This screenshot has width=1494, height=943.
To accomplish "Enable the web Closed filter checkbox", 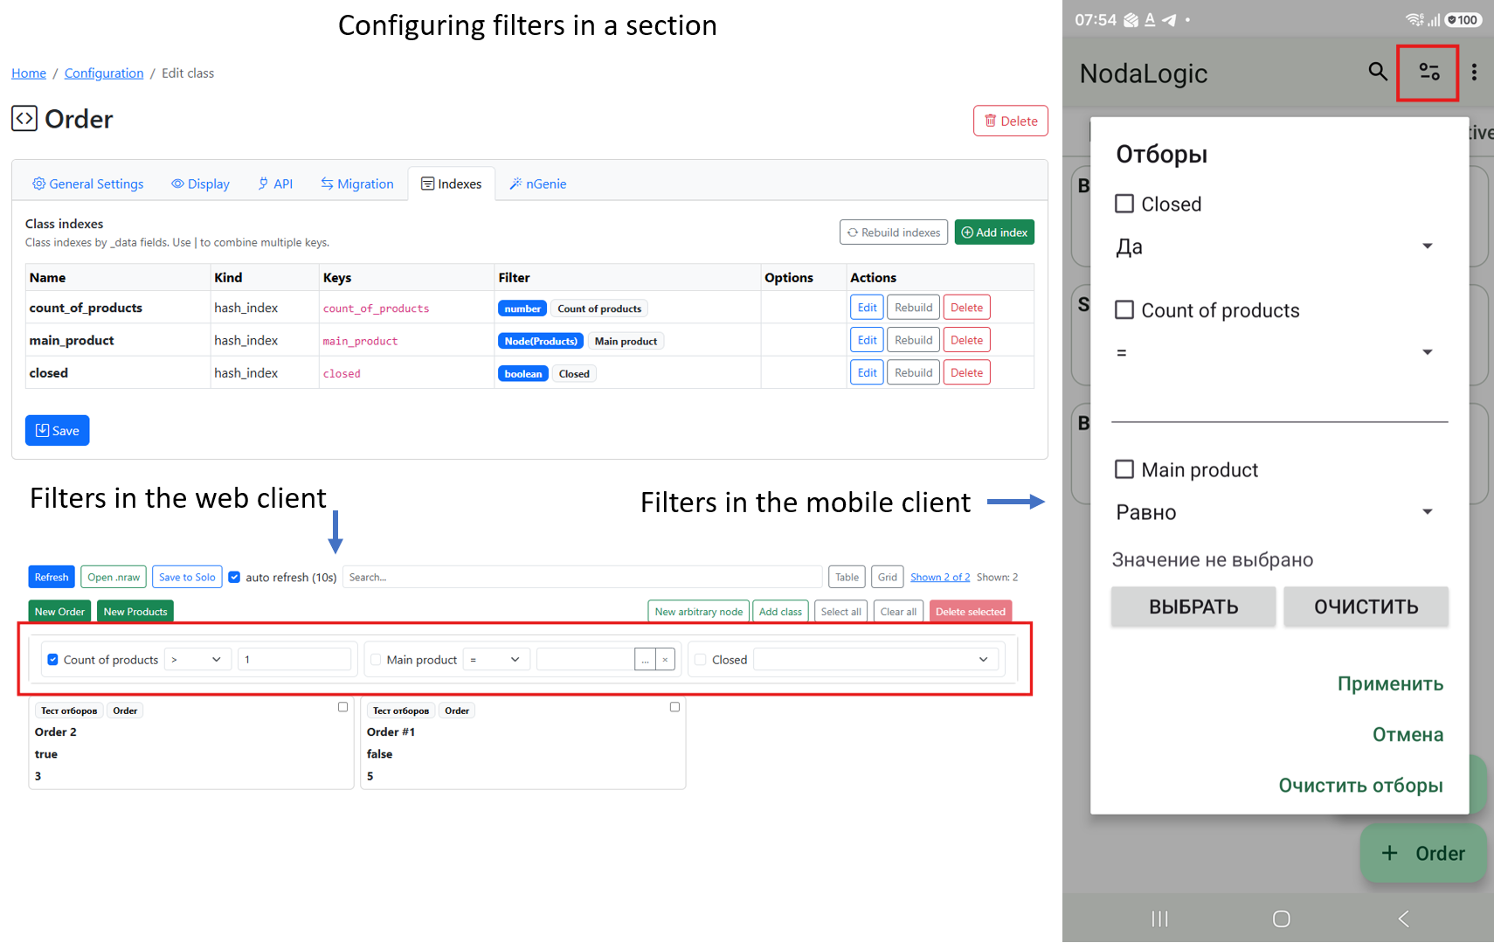I will [x=701, y=660].
